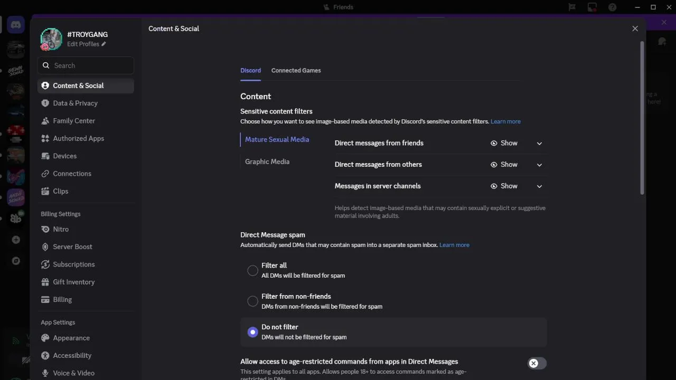Screen dimensions: 676x380
Task: Click the Server Boost gem icon
Action: [x=45, y=246]
